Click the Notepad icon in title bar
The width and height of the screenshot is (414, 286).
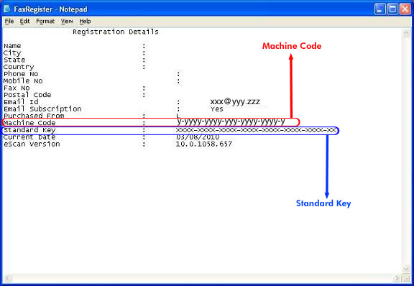coord(7,9)
